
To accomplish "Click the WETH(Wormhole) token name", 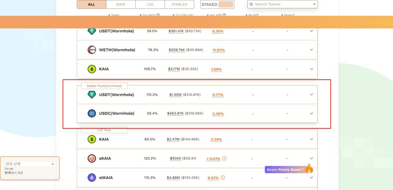I will coord(117,50).
